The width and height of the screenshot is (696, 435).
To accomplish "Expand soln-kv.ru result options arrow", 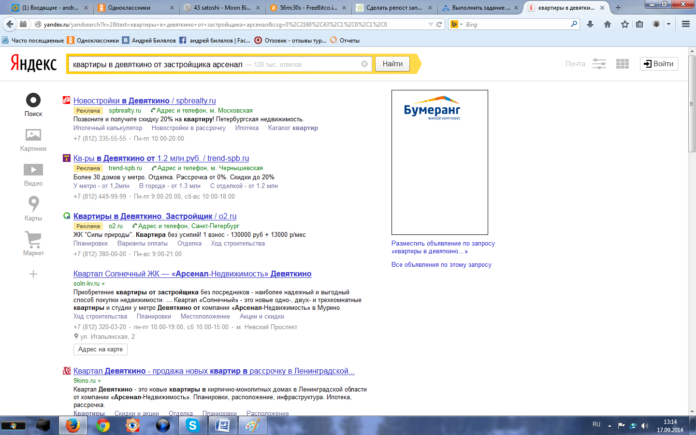I will [x=103, y=284].
